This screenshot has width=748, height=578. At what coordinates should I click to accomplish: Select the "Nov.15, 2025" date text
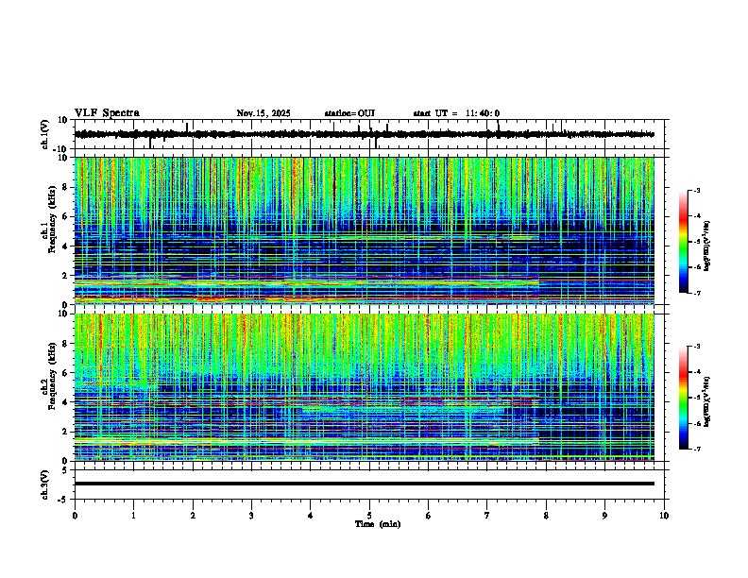263,113
